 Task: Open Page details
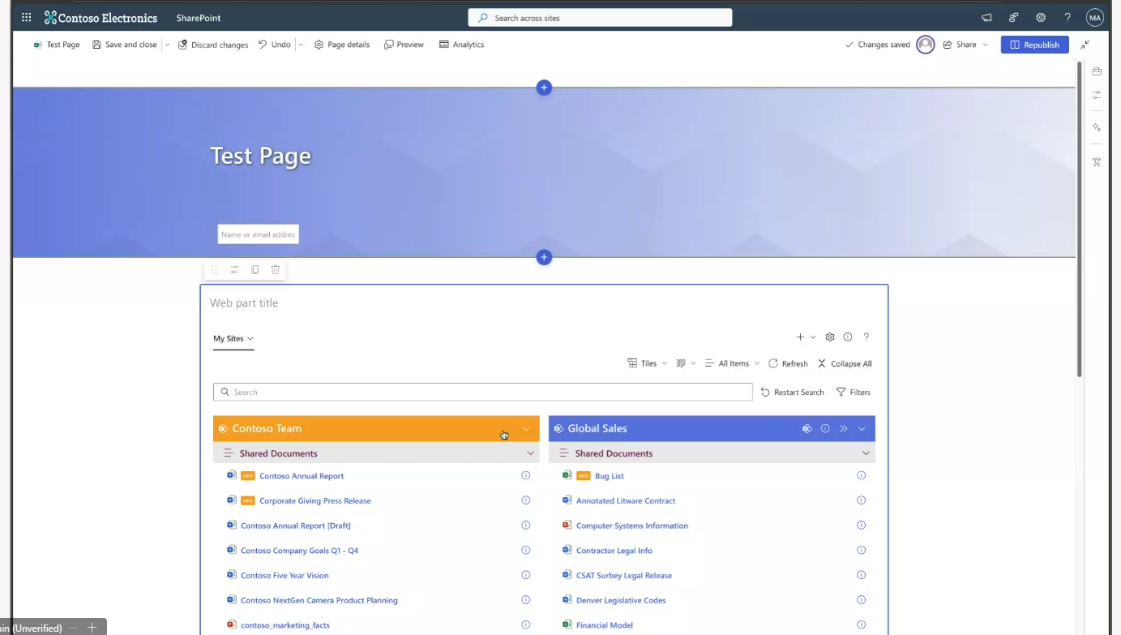pyautogui.click(x=342, y=45)
